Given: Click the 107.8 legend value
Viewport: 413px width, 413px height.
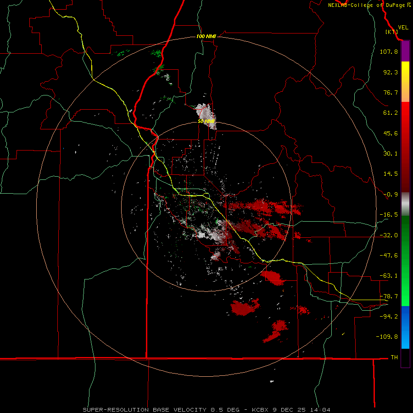Looking at the screenshot, I should pos(389,51).
